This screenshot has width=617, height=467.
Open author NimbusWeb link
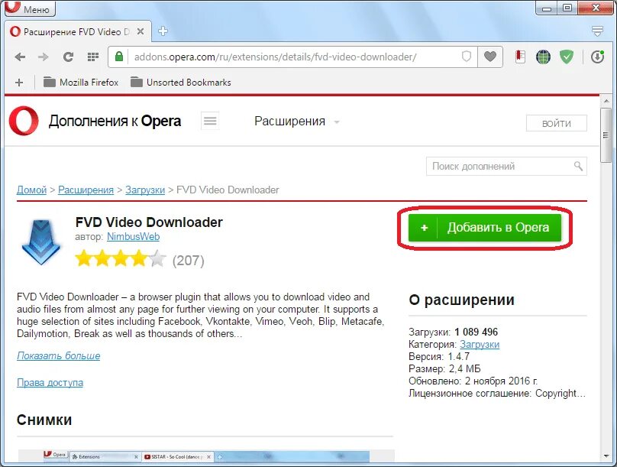[x=133, y=237]
